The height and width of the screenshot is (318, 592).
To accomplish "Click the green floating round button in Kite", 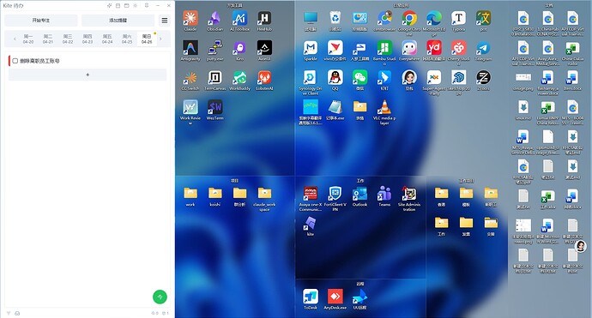I will click(160, 297).
